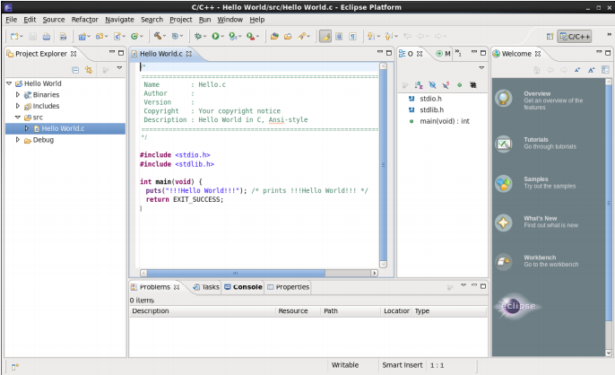This screenshot has height=375, width=615.
Task: Expand the Binaries tree node
Action: [18, 94]
